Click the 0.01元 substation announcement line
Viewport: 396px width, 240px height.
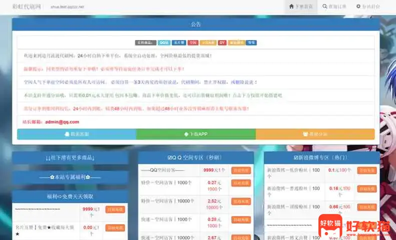[153, 95]
